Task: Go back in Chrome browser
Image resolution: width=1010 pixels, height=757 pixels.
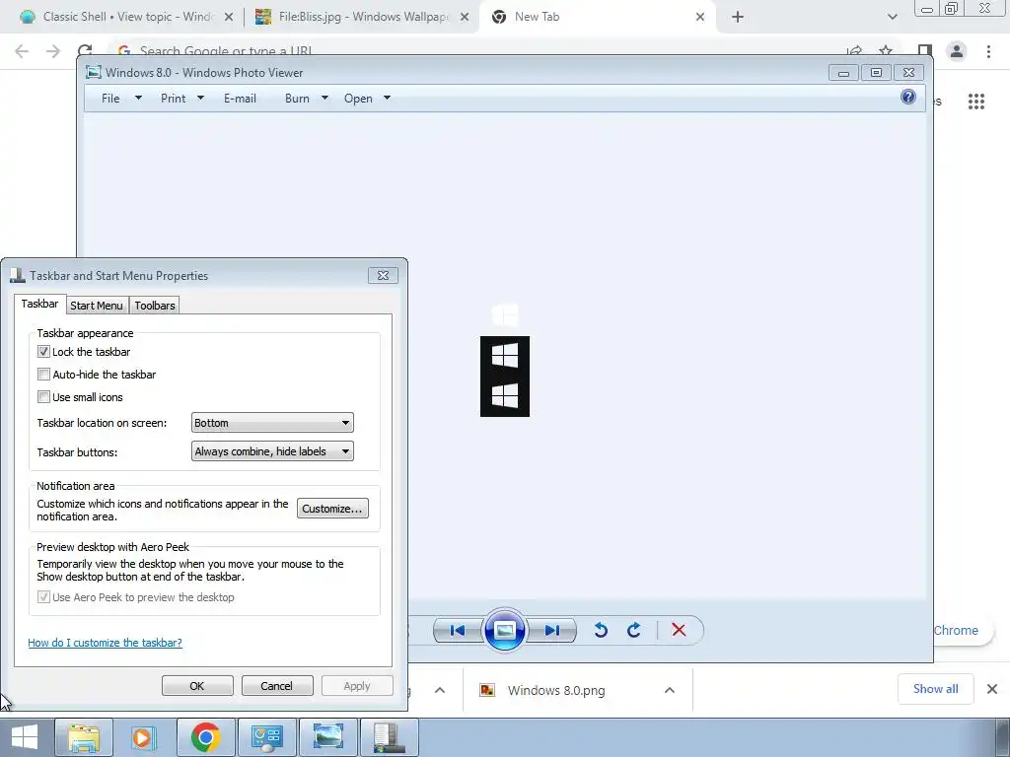Action: coord(22,51)
